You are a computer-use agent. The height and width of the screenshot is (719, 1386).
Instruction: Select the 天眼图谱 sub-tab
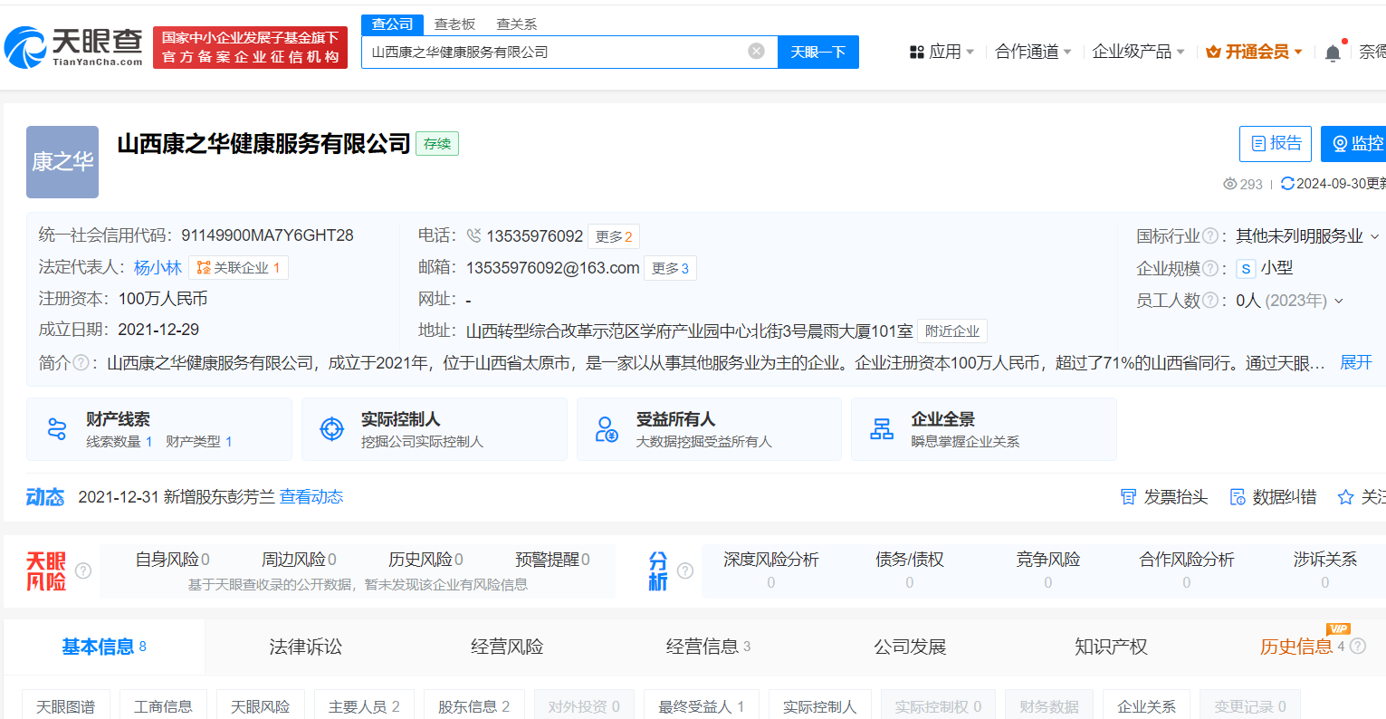coord(66,706)
